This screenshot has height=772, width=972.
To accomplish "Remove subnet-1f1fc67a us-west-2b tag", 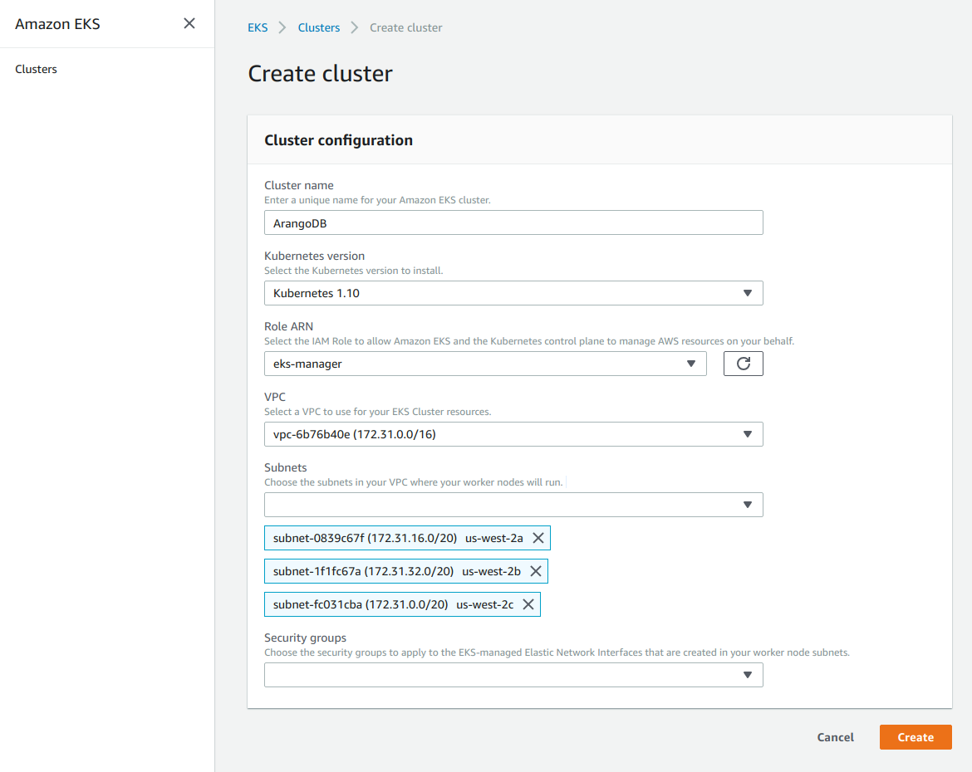I will tap(535, 571).
